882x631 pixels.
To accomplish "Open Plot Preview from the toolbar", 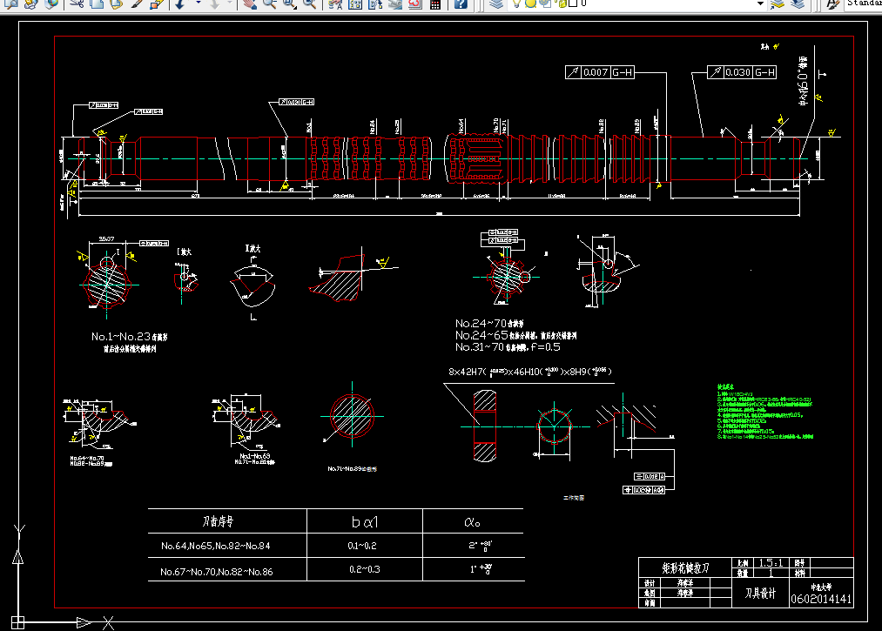I will point(12,3).
